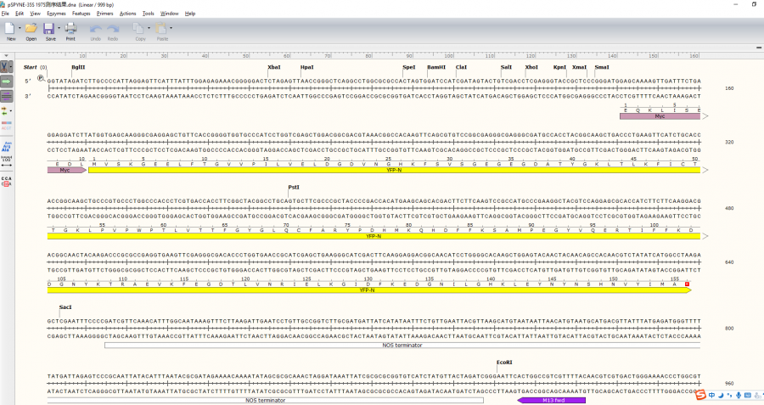Open the Edit menu
The image size is (764, 405).
pyautogui.click(x=20, y=14)
